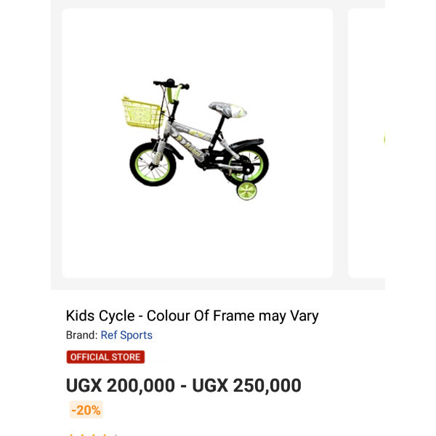Image resolution: width=436 pixels, height=436 pixels.
Task: Click the bicycle handlebar
Action: click(171, 84)
